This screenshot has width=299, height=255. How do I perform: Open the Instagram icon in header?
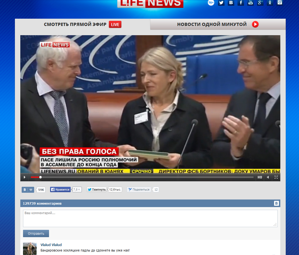(x=280, y=3)
